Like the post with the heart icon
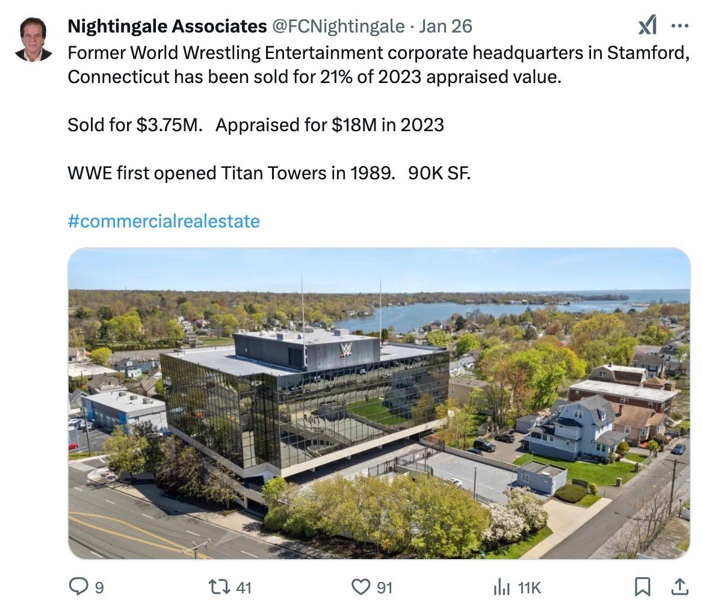The width and height of the screenshot is (703, 609). (361, 587)
